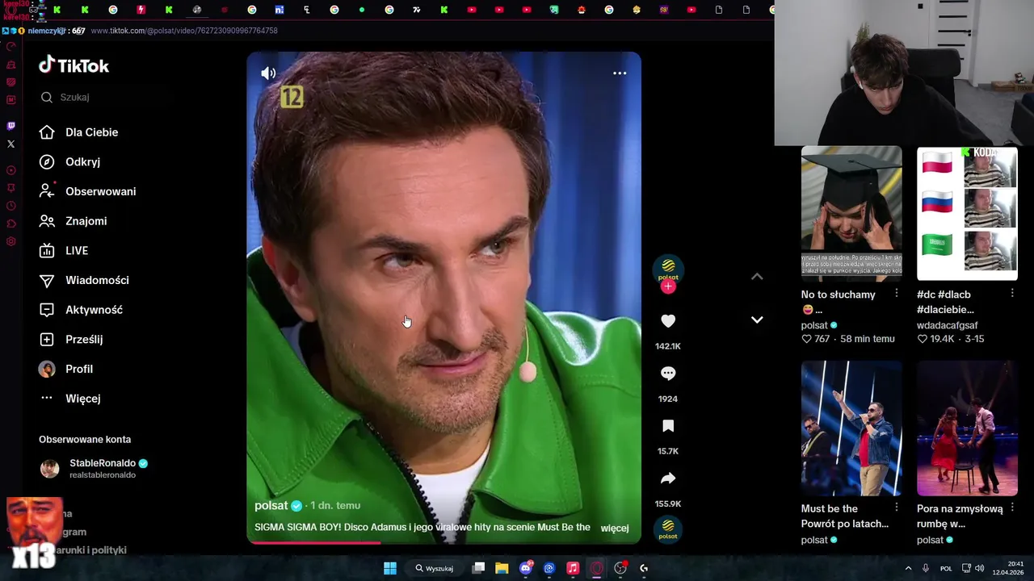Go to the next video with down chevron
Image resolution: width=1034 pixels, height=581 pixels.
tap(757, 320)
